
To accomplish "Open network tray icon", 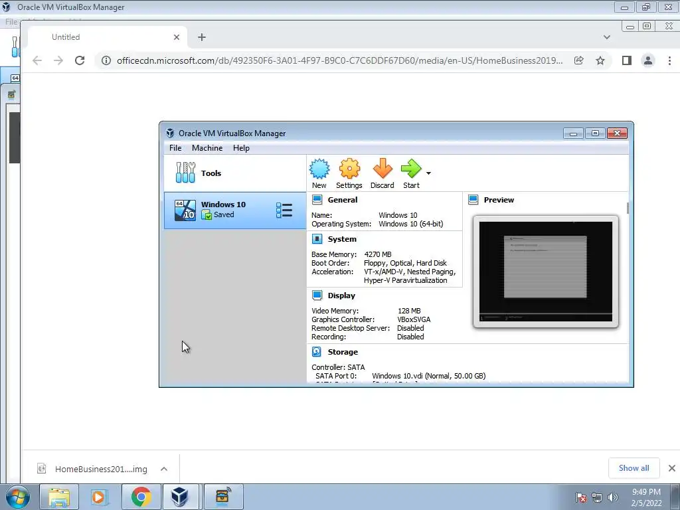I will pyautogui.click(x=597, y=497).
